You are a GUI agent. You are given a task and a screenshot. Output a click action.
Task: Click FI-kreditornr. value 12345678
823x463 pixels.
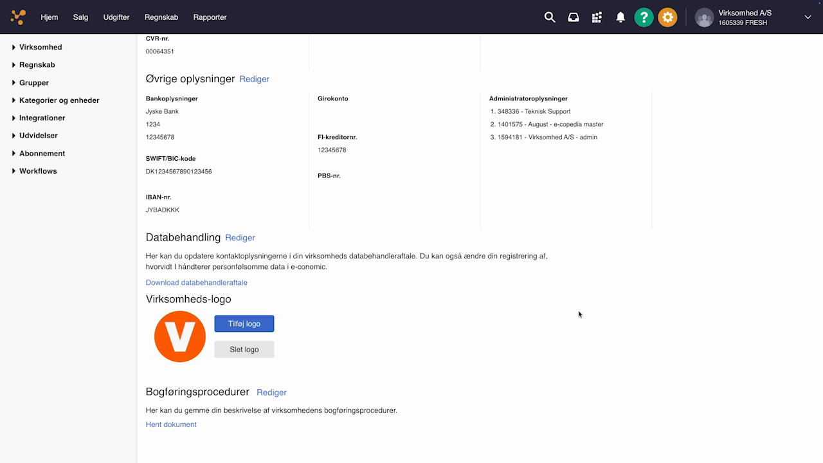tap(332, 150)
